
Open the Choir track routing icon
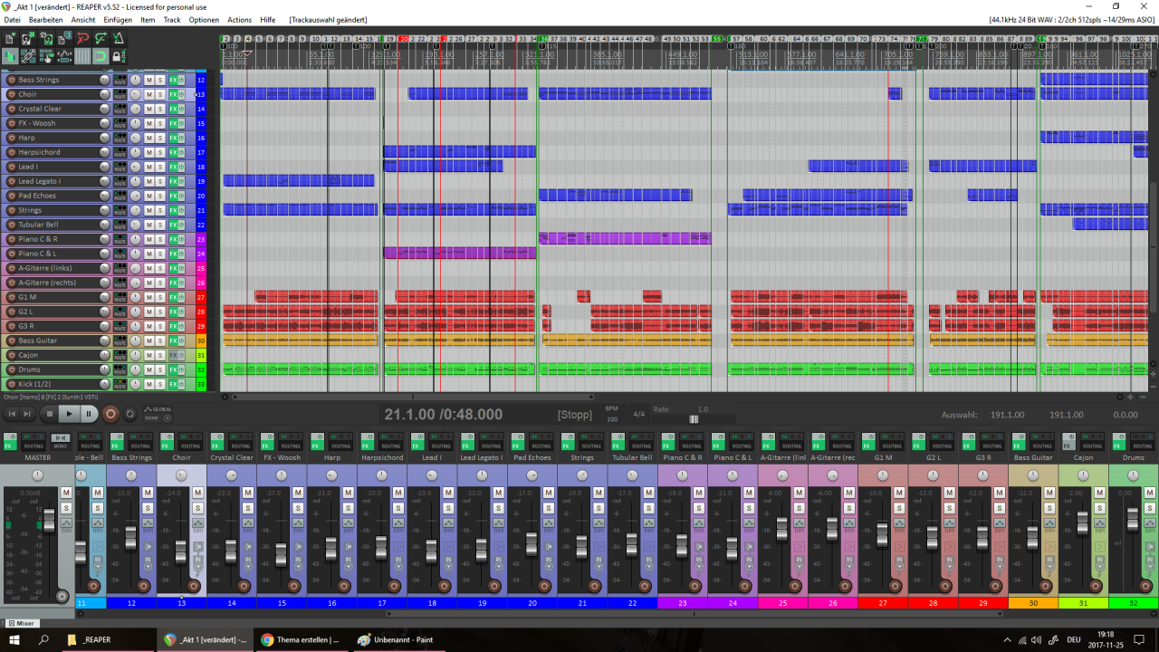tap(120, 94)
